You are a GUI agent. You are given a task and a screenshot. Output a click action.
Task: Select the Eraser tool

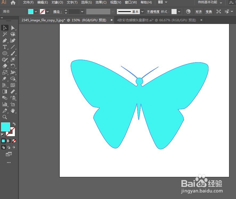pos(5,66)
